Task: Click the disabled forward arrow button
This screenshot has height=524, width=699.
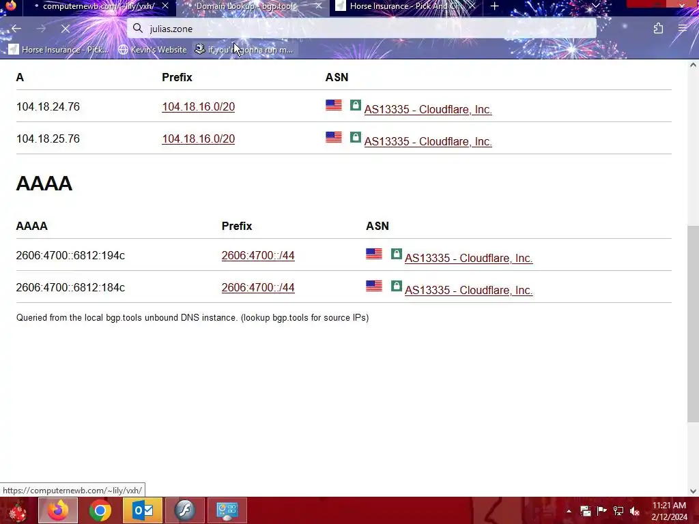Action: coord(41,29)
